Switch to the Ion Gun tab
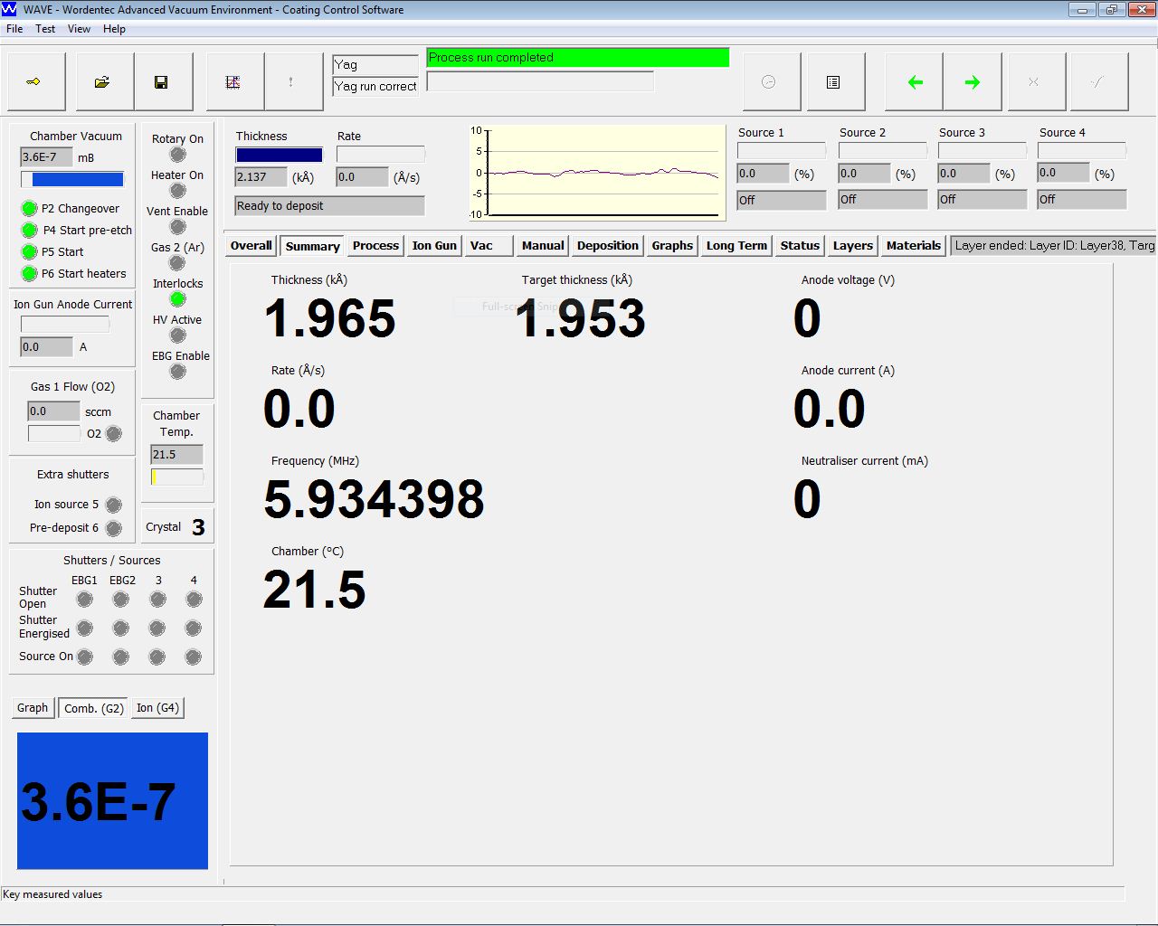The height and width of the screenshot is (926, 1158). coord(434,246)
